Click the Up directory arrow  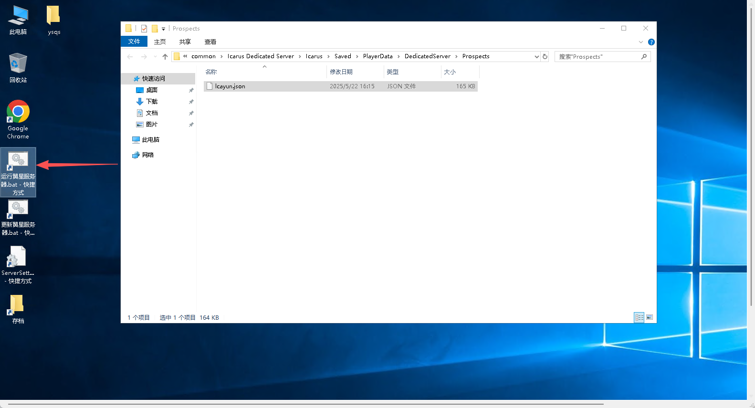click(165, 57)
